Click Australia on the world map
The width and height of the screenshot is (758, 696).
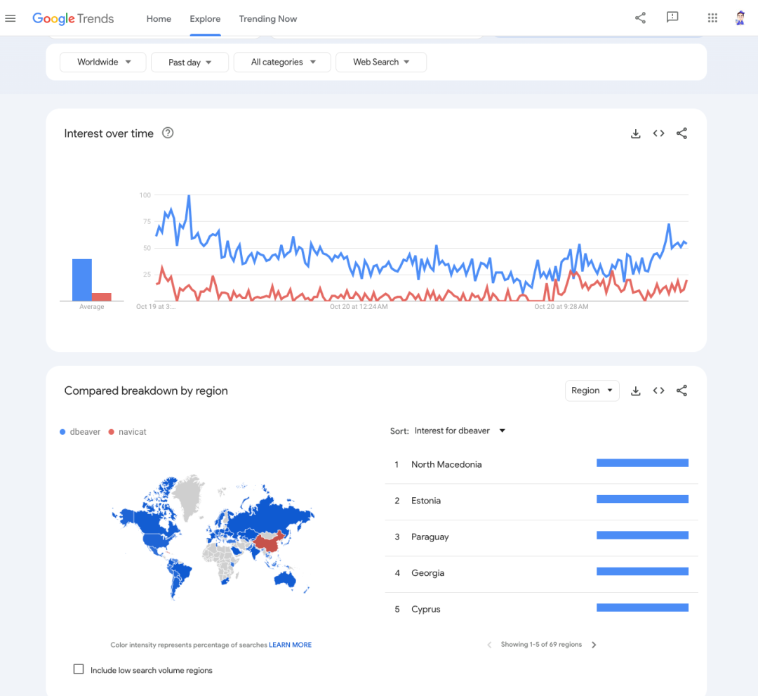285,579
